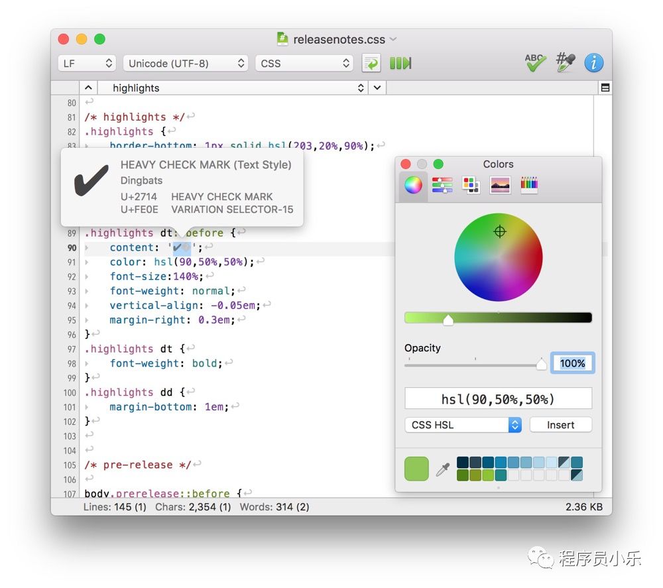
Task: Toggle line wrapping with the green arrow icon
Action: 371,64
